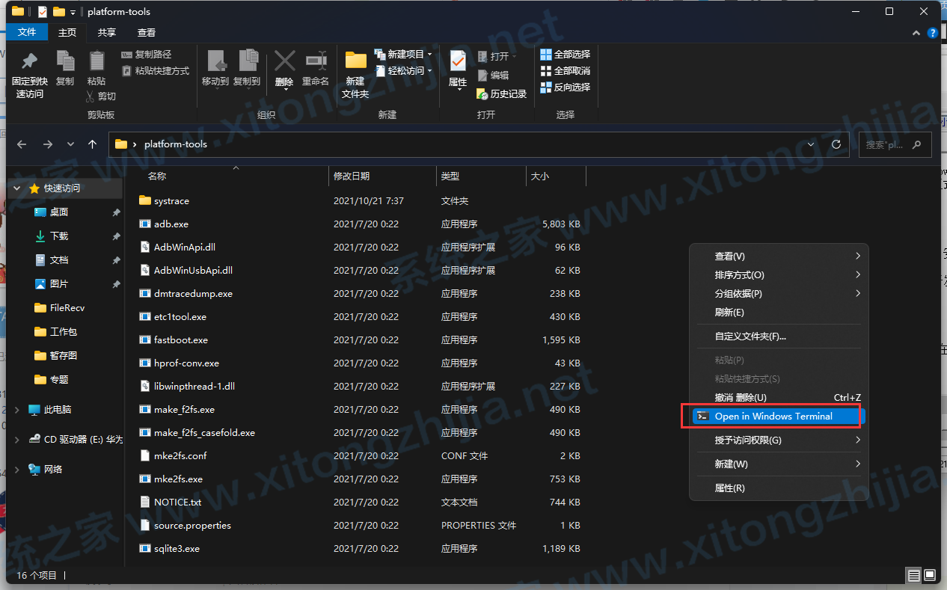Click the 属性 (Properties) ribbon icon
This screenshot has height=590, width=947.
click(457, 71)
